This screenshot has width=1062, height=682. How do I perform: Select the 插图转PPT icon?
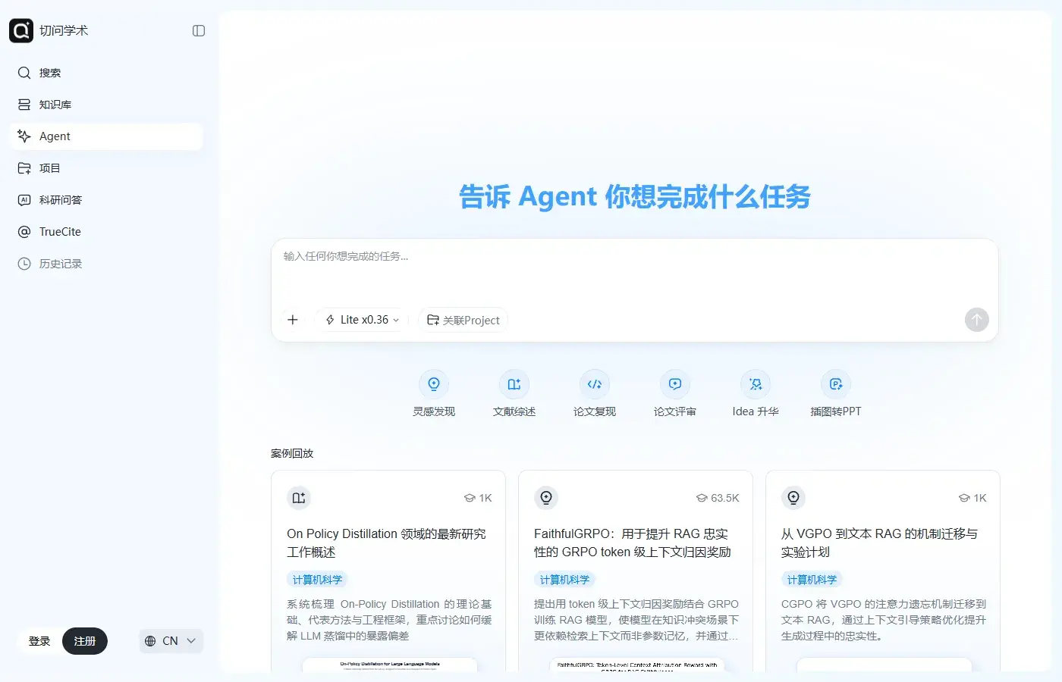[836, 384]
